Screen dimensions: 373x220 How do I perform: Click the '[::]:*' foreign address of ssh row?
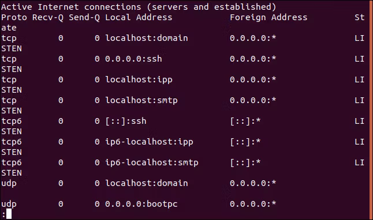pyautogui.click(x=245, y=122)
